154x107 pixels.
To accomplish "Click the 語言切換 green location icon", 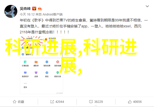I will [58, 73].
